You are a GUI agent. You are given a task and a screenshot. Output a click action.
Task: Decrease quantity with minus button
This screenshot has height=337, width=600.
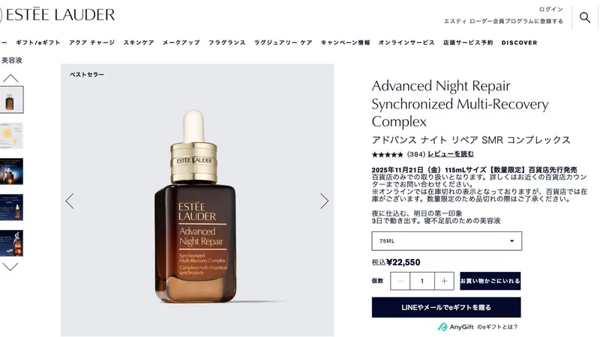click(400, 281)
